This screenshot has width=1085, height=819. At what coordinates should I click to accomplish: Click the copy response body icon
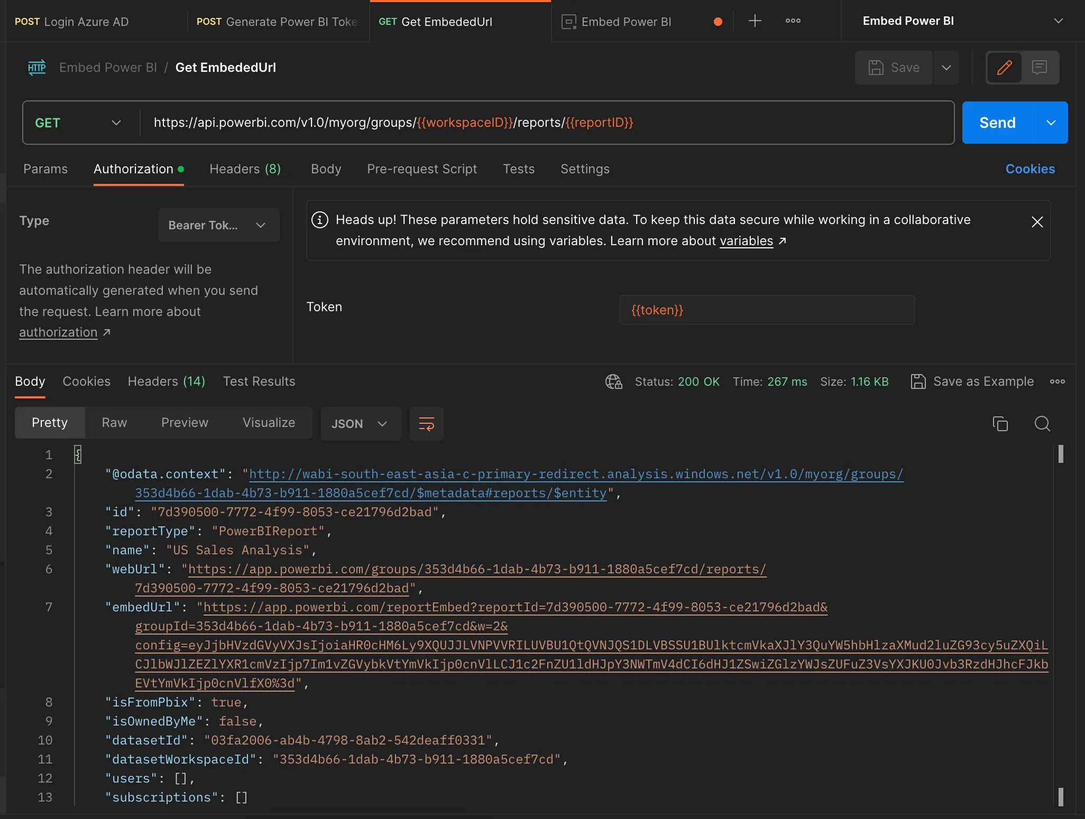point(999,424)
